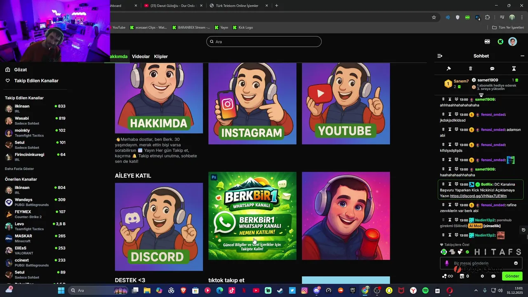Click Sanem7 on the gift leaderboard
Screen dimensions: 528x297
[x=461, y=81]
